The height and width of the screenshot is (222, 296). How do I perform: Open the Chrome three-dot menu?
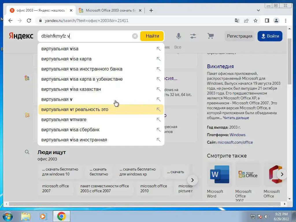[x=286, y=21]
